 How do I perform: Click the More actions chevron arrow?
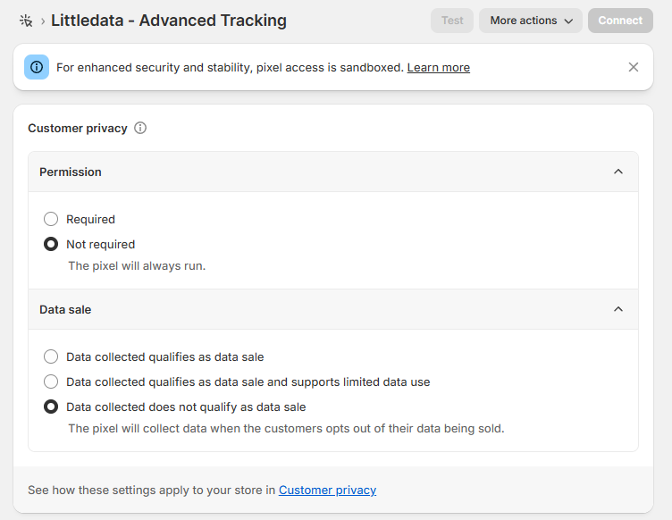(568, 21)
